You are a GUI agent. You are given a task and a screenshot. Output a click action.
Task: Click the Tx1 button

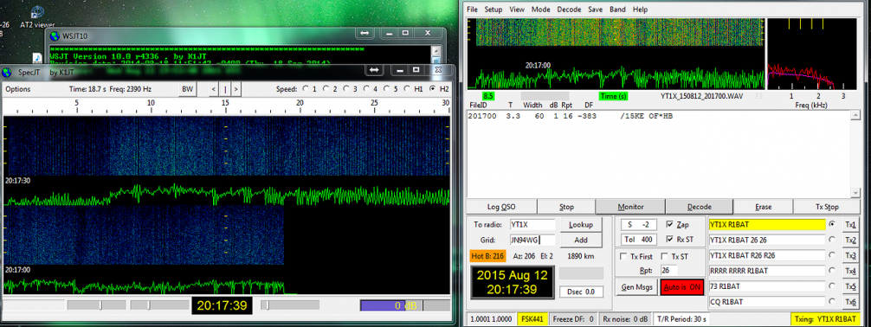click(850, 224)
